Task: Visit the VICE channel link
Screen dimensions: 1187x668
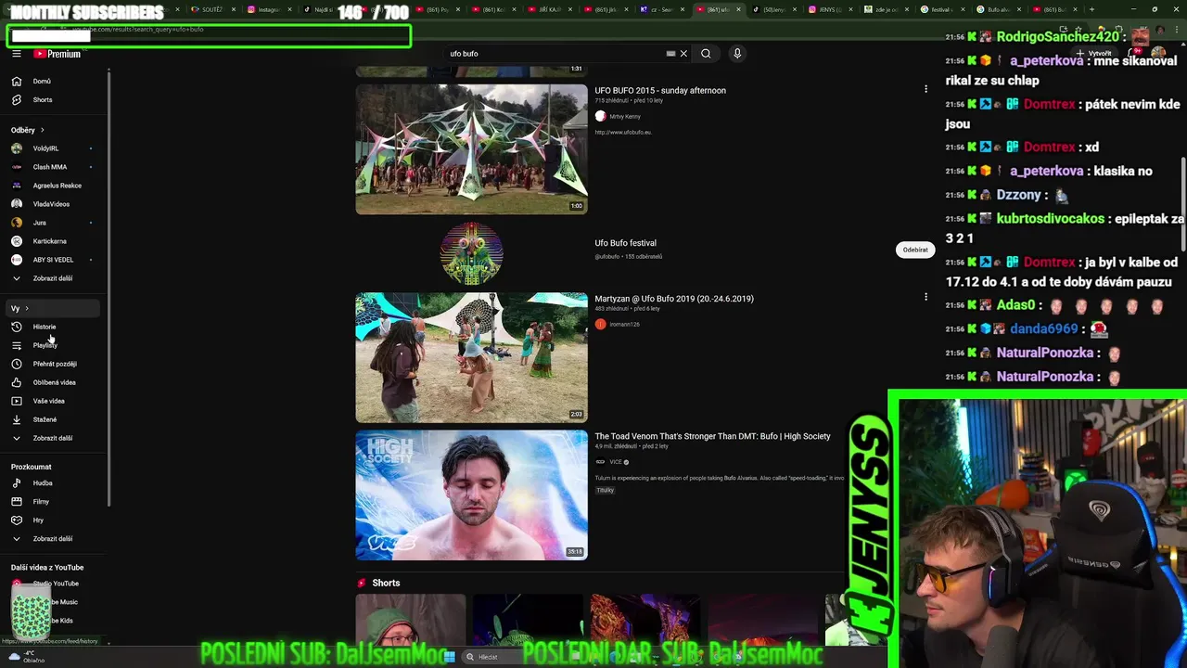Action: (x=616, y=462)
